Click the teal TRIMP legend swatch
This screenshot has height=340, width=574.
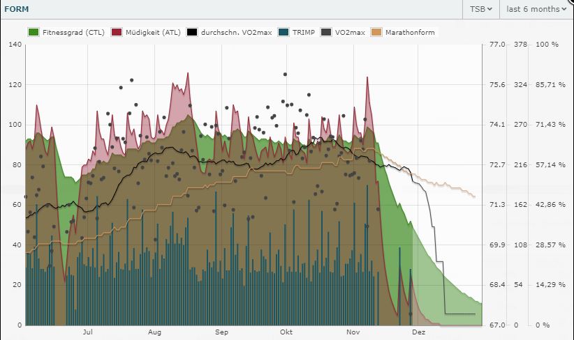tap(283, 32)
